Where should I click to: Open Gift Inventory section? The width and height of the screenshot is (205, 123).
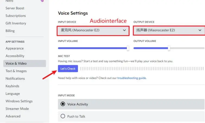[16, 23]
